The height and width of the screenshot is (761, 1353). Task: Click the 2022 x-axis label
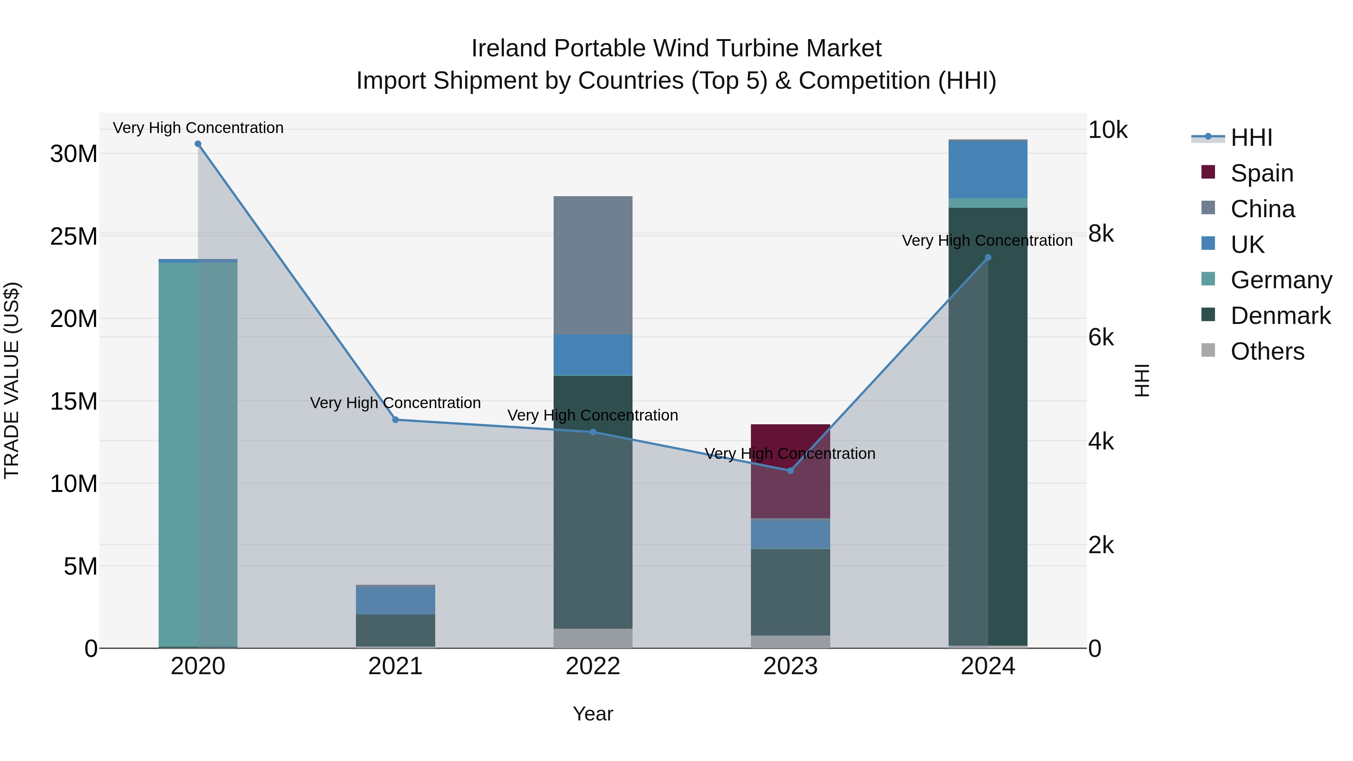point(593,666)
